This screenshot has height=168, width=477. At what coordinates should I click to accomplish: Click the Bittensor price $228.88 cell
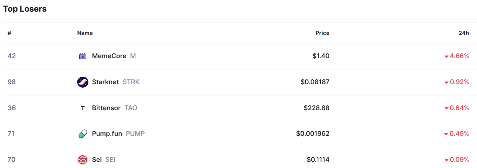316,108
